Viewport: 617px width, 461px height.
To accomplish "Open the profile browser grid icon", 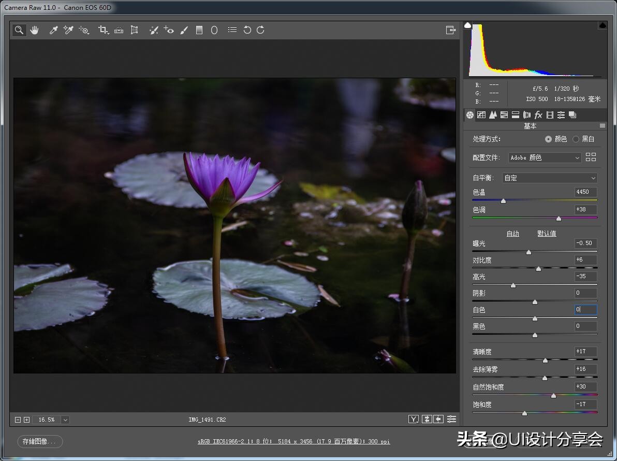I will [591, 157].
